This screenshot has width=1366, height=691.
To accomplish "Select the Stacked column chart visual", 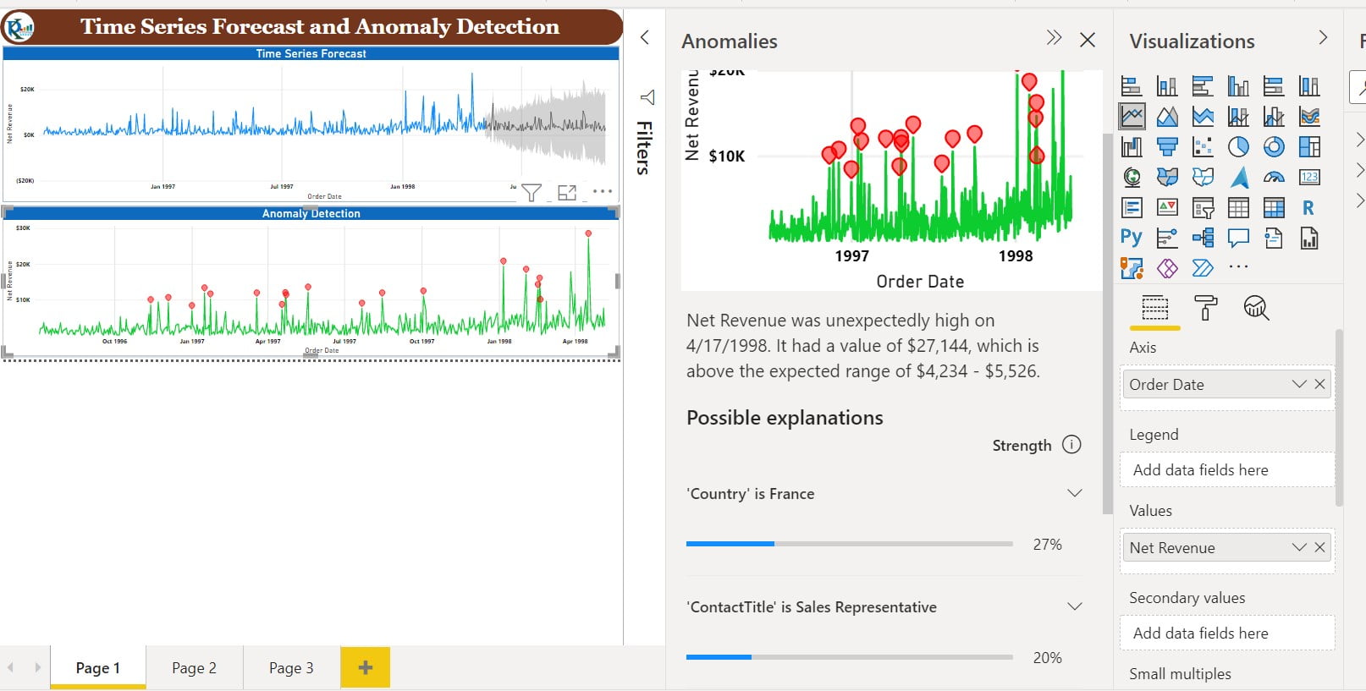I will [1167, 86].
